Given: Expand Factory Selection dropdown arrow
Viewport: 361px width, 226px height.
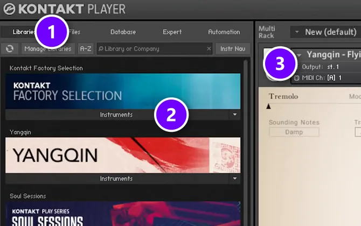Looking at the screenshot, I should [235, 115].
